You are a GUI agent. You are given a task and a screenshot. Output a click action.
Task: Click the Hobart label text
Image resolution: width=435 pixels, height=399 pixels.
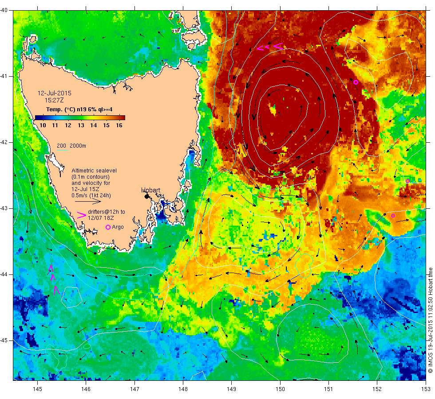pos(150,190)
